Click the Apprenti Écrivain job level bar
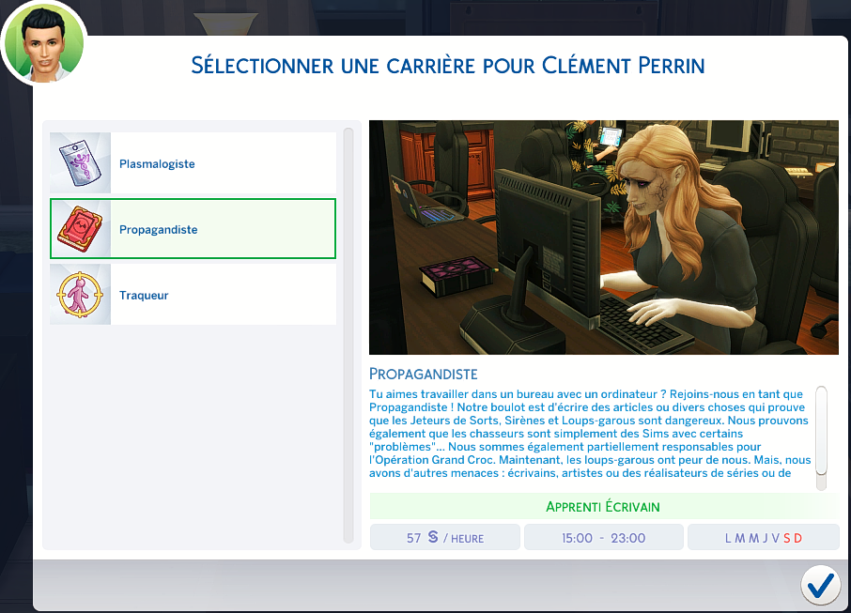The width and height of the screenshot is (851, 613). [604, 507]
